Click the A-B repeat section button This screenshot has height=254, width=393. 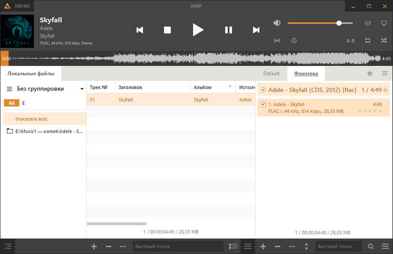(350, 41)
